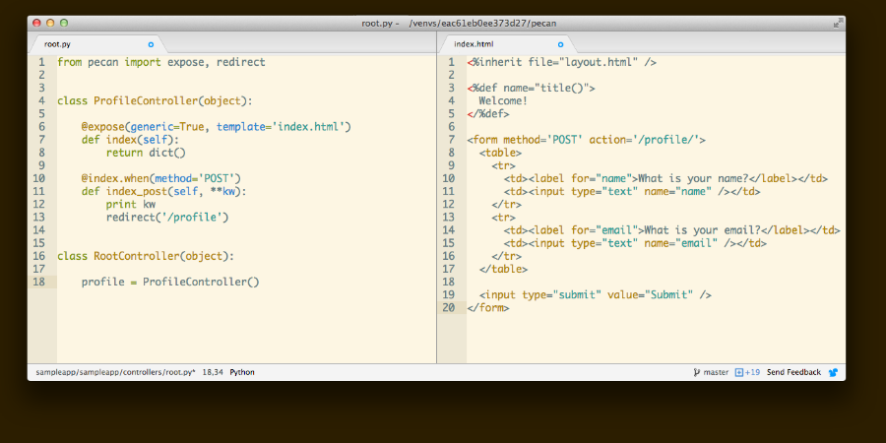This screenshot has width=886, height=443.
Task: Click the 'def index(self):' line
Action: coord(130,140)
